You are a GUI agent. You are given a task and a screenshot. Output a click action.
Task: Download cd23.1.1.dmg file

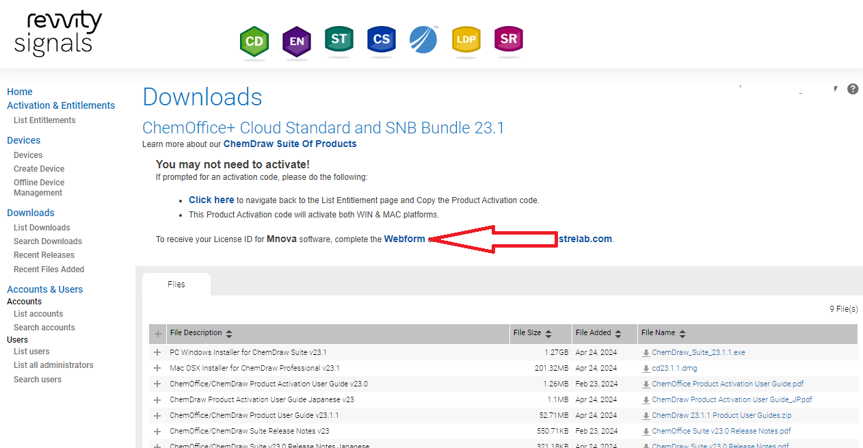click(x=674, y=369)
